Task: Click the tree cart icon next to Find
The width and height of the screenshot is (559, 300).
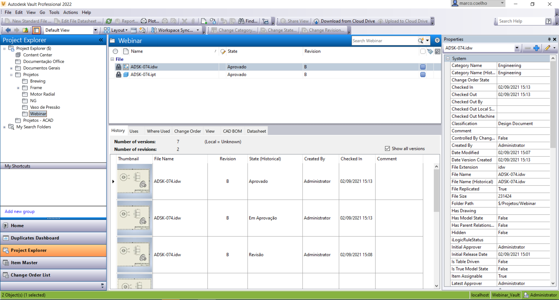Action: click(265, 21)
